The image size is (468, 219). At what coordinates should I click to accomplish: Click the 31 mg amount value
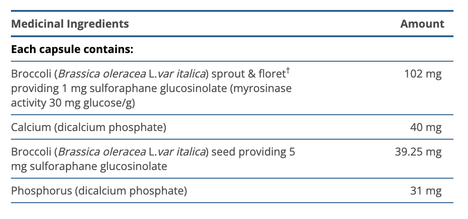pyautogui.click(x=426, y=191)
